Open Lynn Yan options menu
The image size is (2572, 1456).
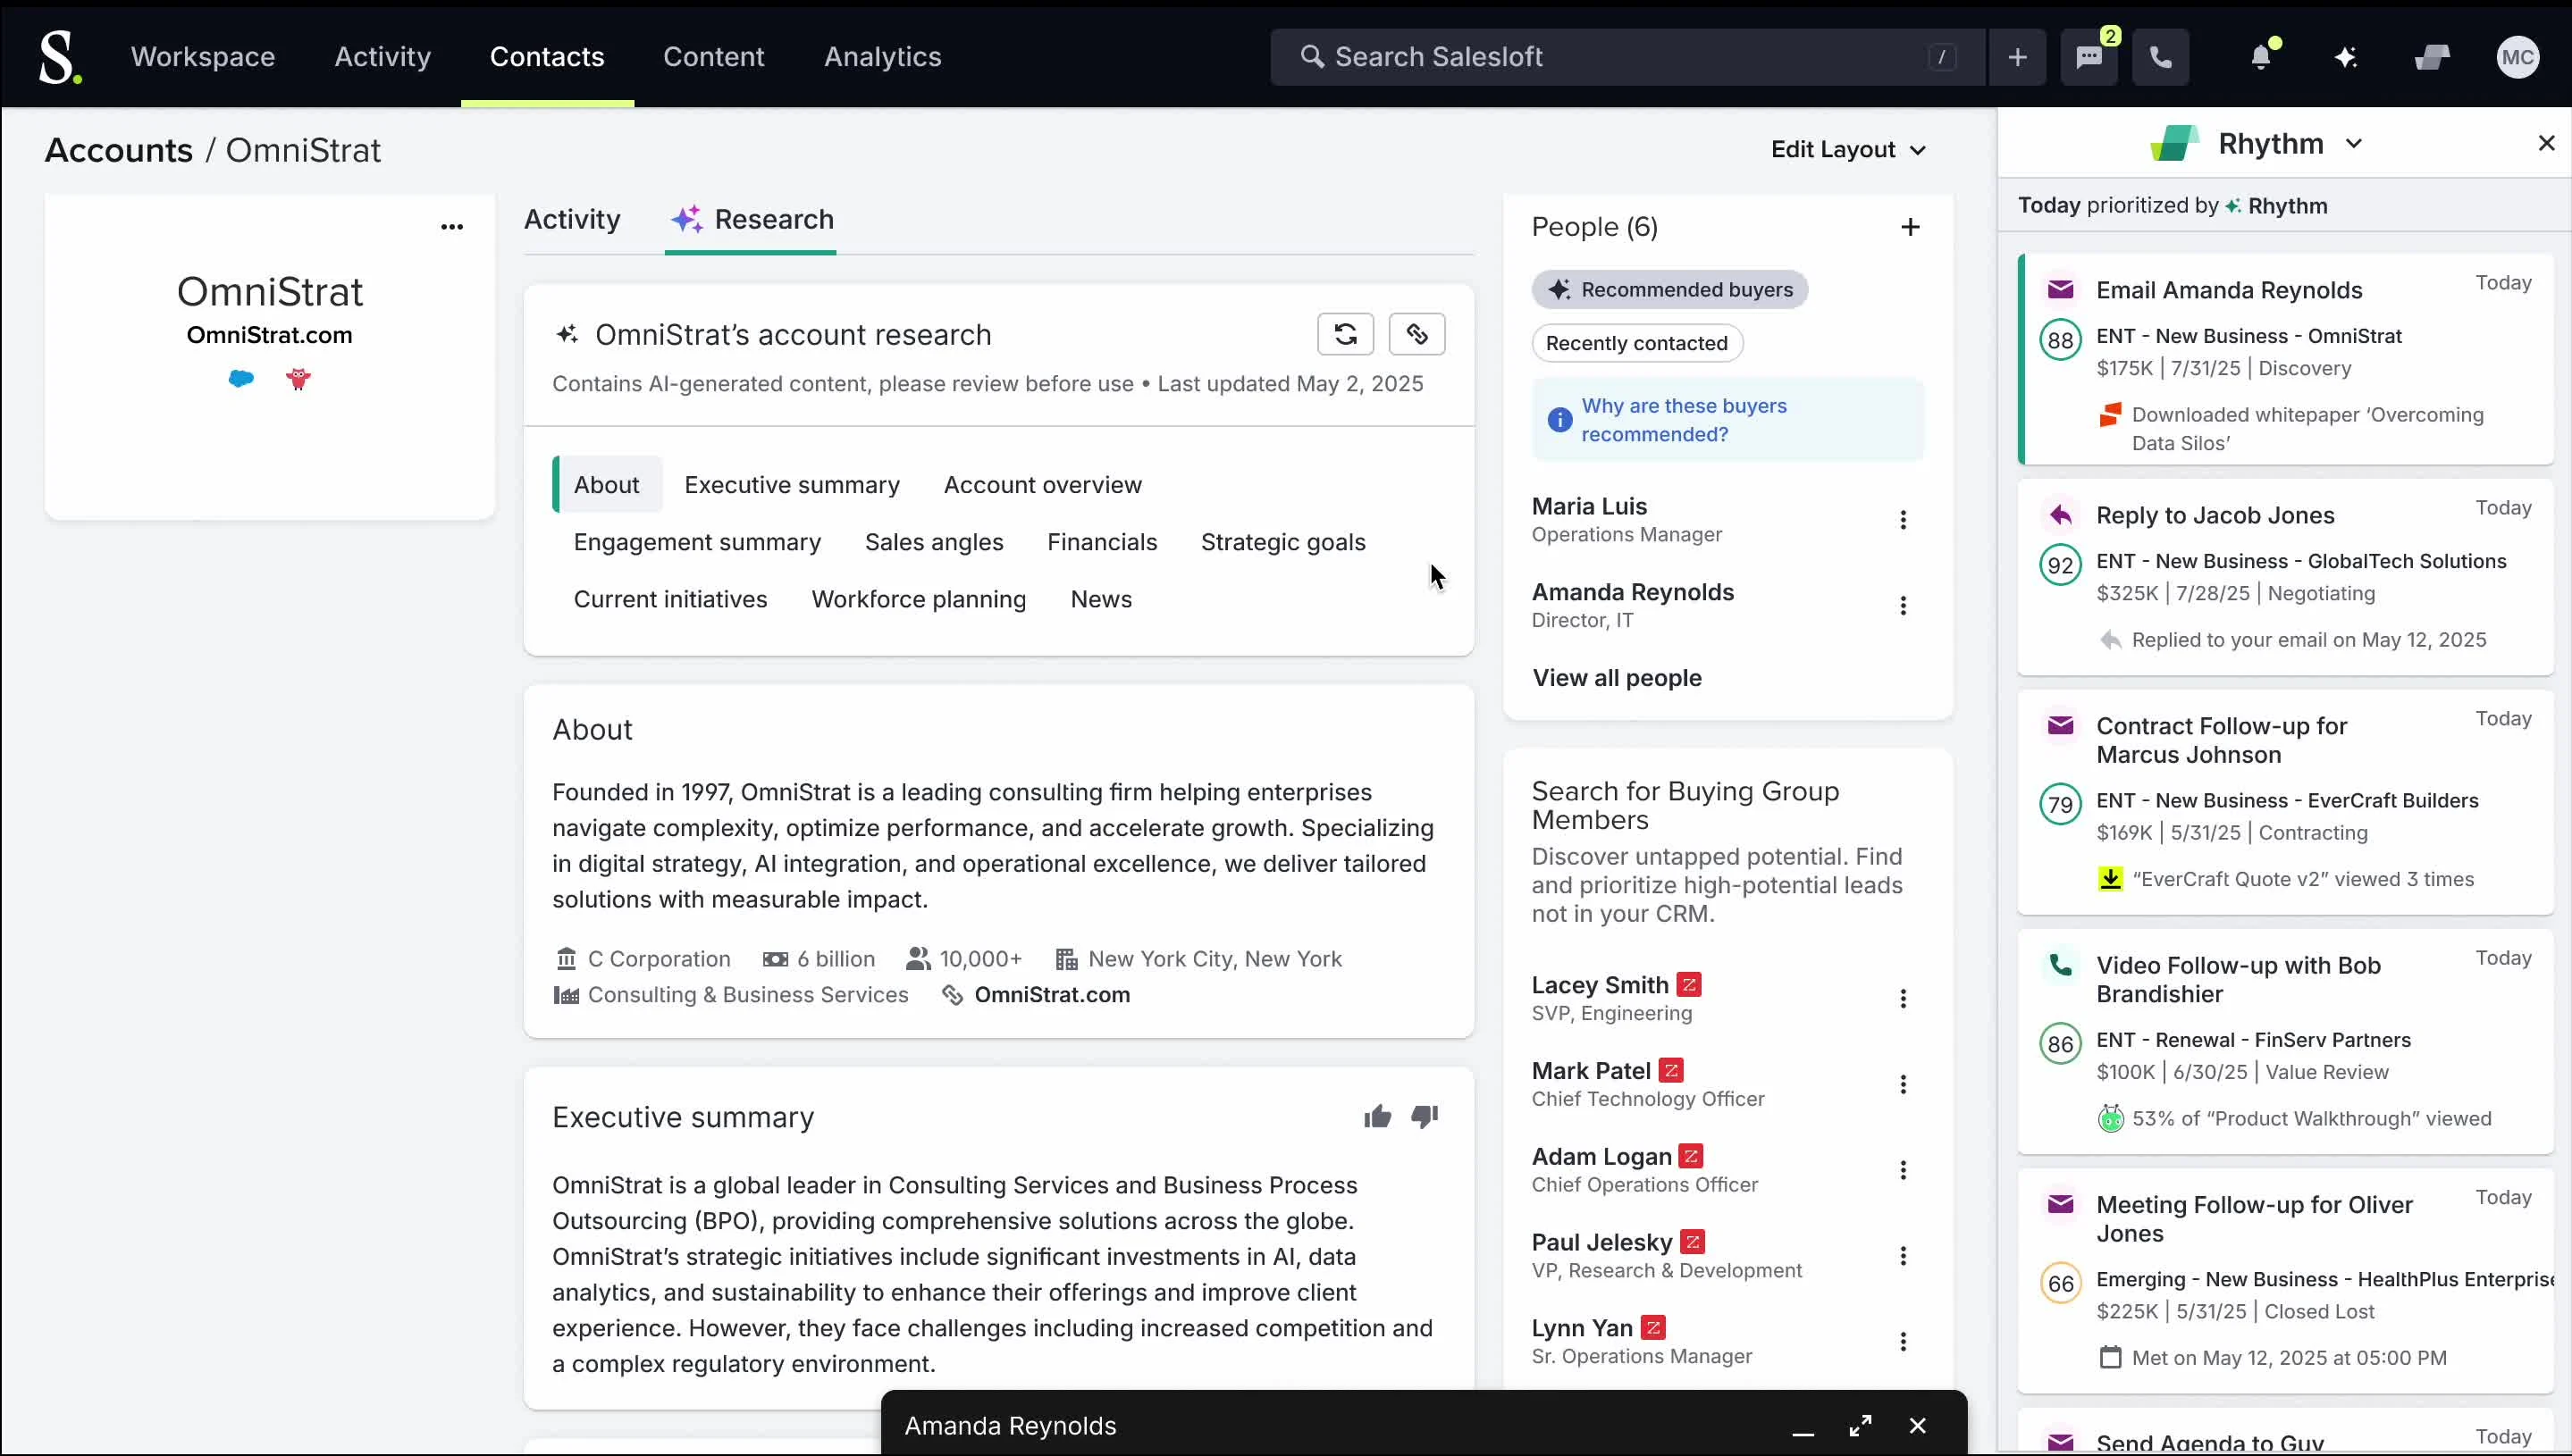tap(1903, 1342)
